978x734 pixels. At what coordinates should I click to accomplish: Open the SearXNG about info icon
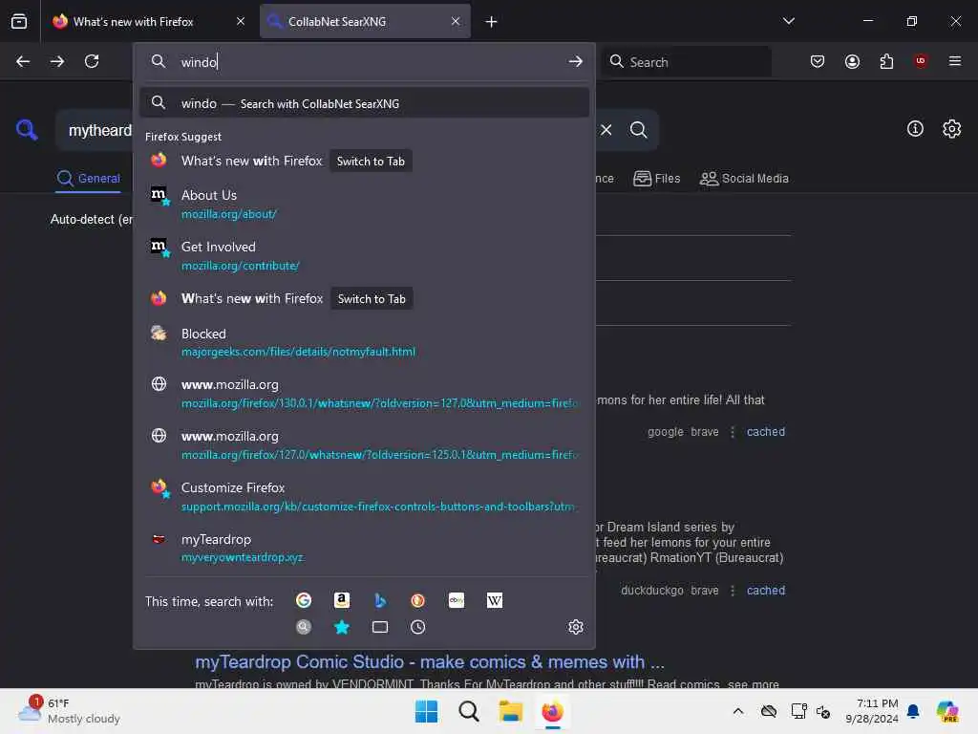click(915, 129)
